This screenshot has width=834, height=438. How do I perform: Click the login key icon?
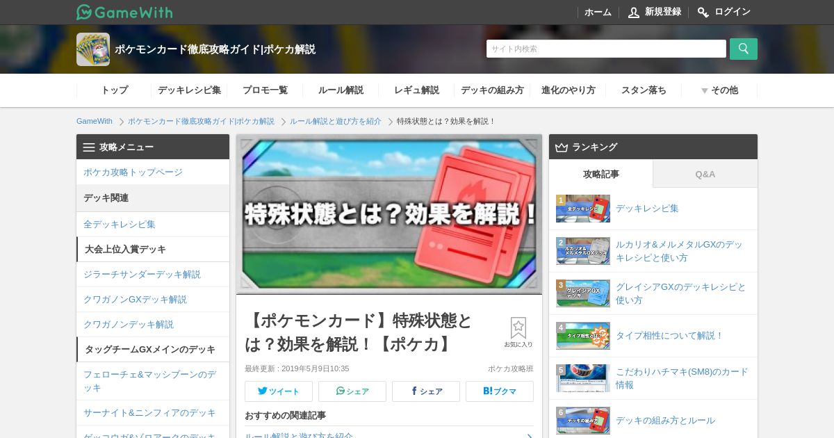coord(703,12)
